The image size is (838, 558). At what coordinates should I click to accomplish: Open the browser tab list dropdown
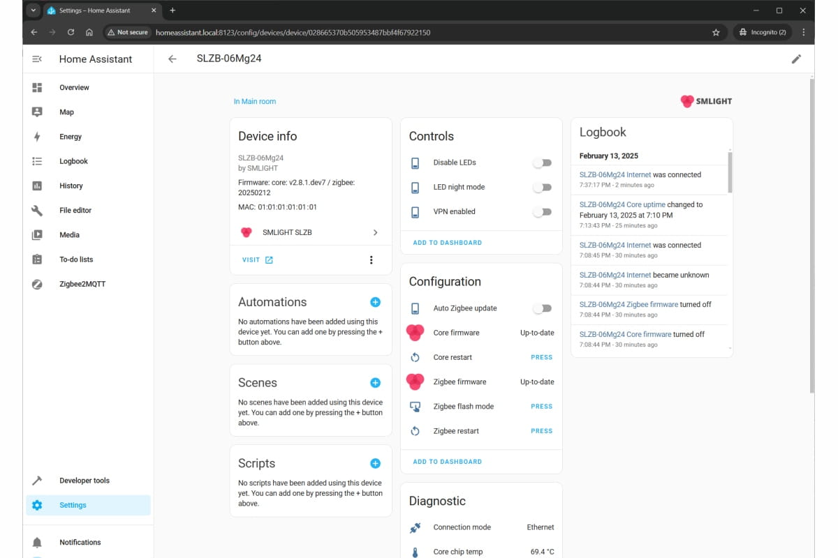(33, 10)
